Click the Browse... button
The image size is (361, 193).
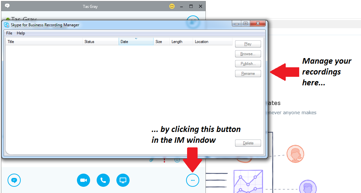[248, 54]
